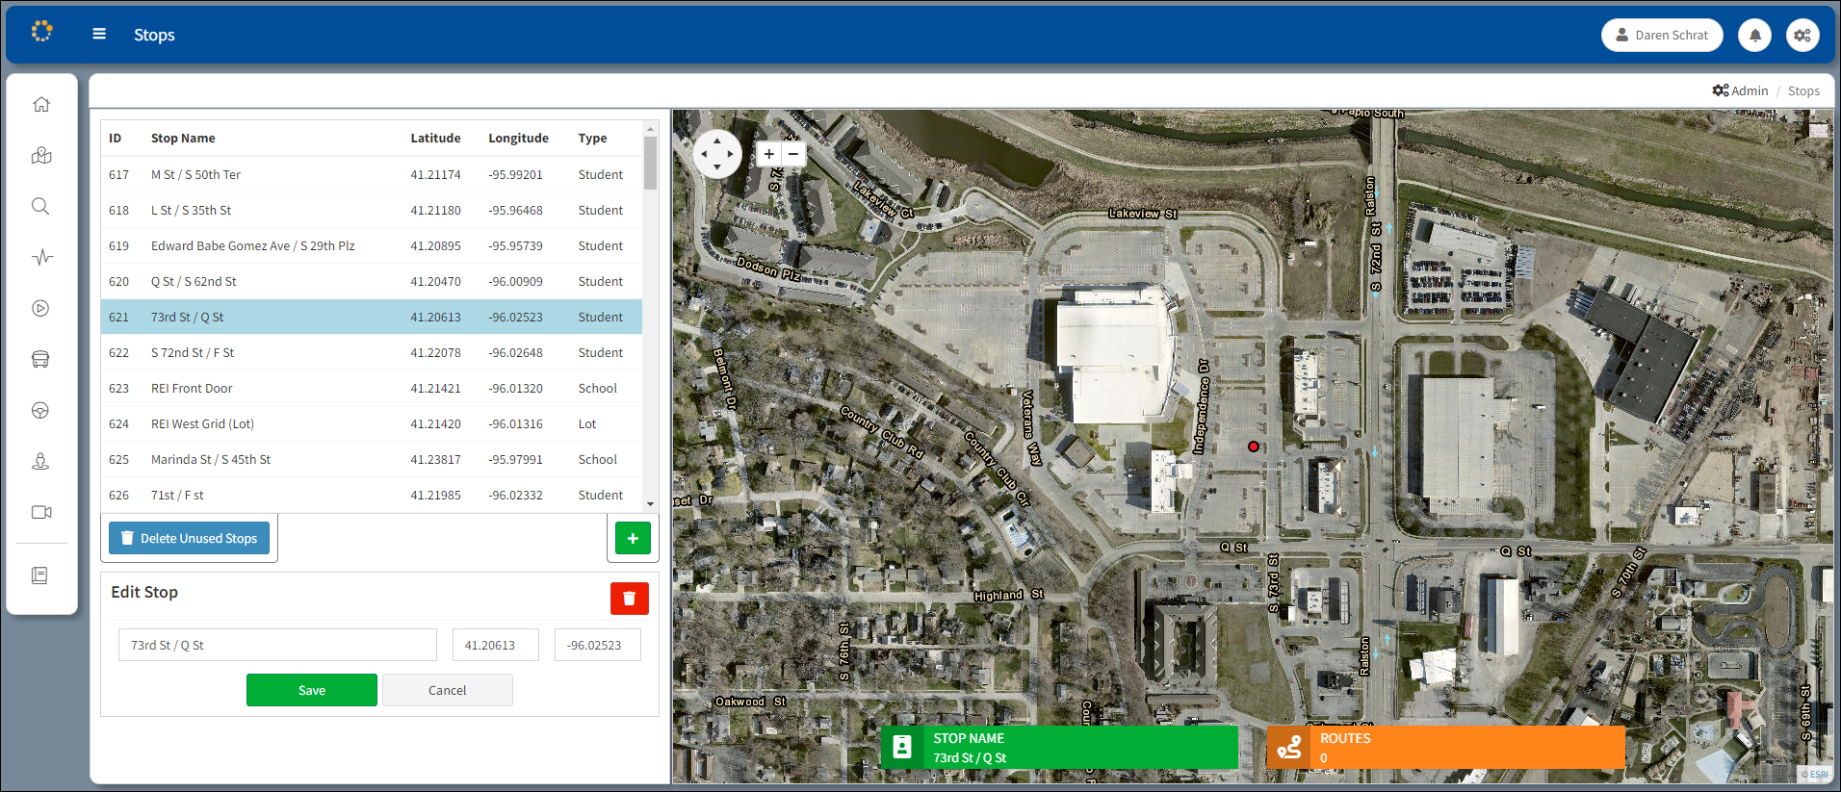1841x792 pixels.
Task: Select REI West Grid (Lot) row
Action: pyautogui.click(x=372, y=423)
